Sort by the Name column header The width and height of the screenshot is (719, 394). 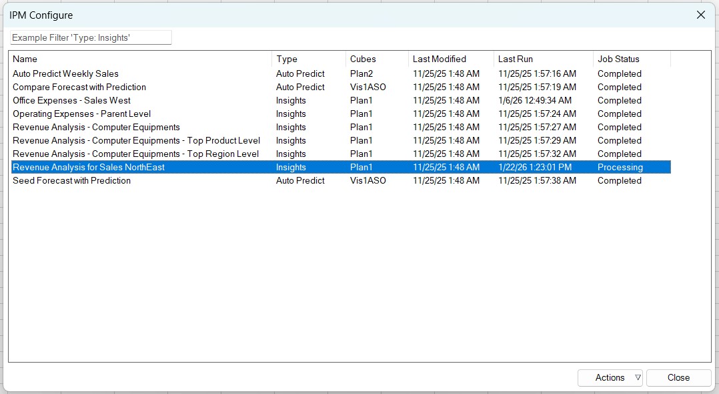[141, 59]
